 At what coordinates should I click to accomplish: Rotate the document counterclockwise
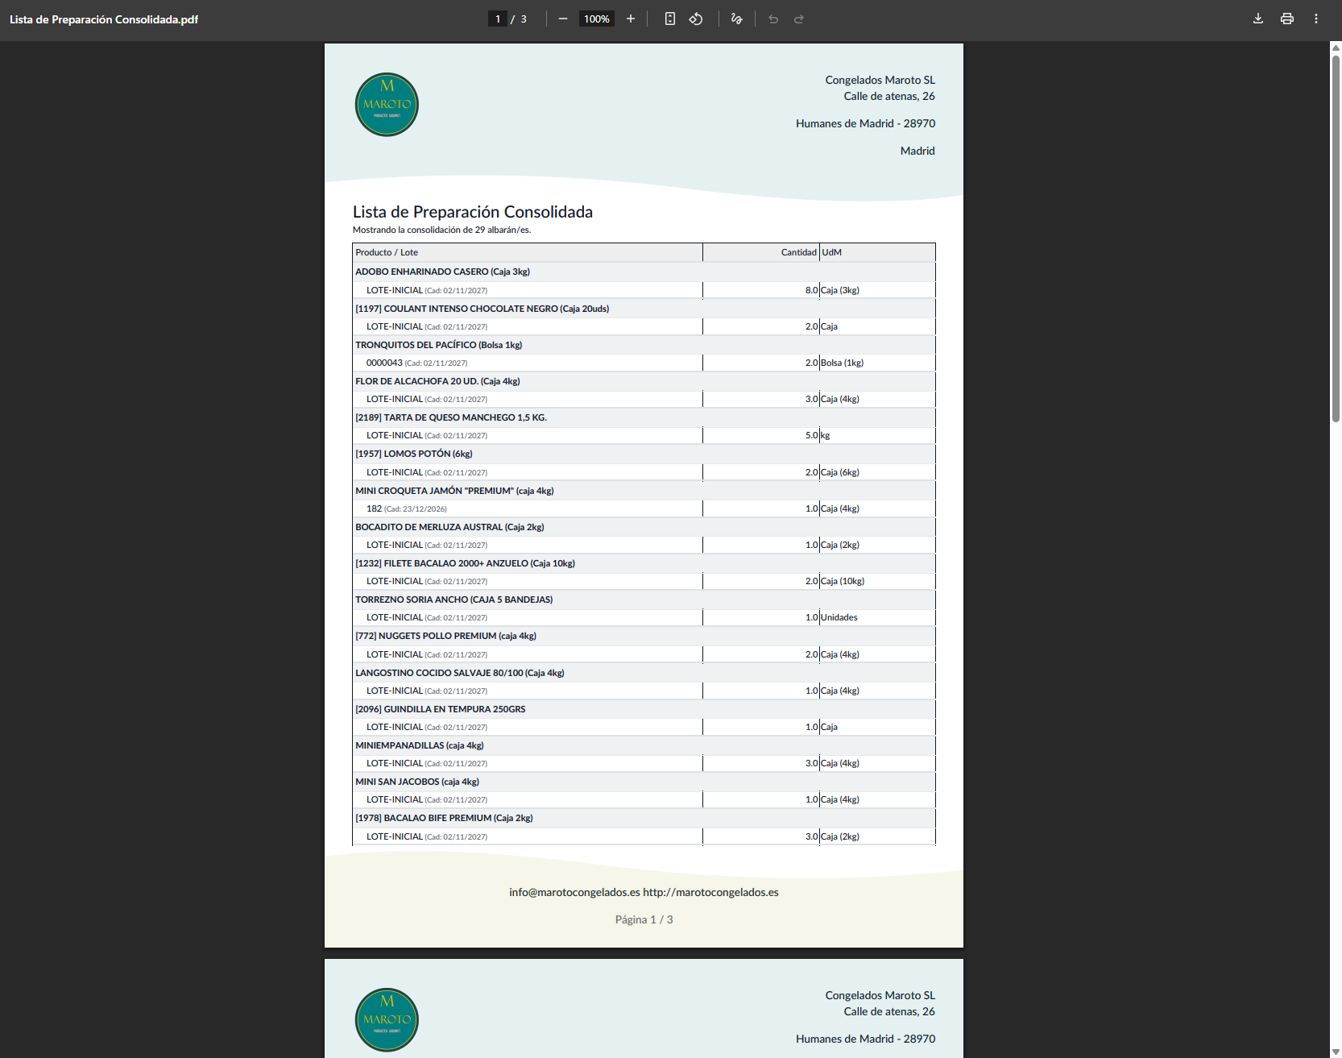(696, 19)
